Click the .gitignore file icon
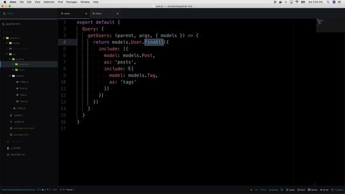Screen dimensions: 345x194 11,122
